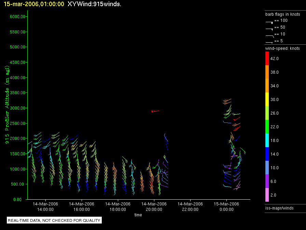306x230 pixels.
Task: Click the 15-Mar-2006 0:00:00 time tick label
Action: 227,206
